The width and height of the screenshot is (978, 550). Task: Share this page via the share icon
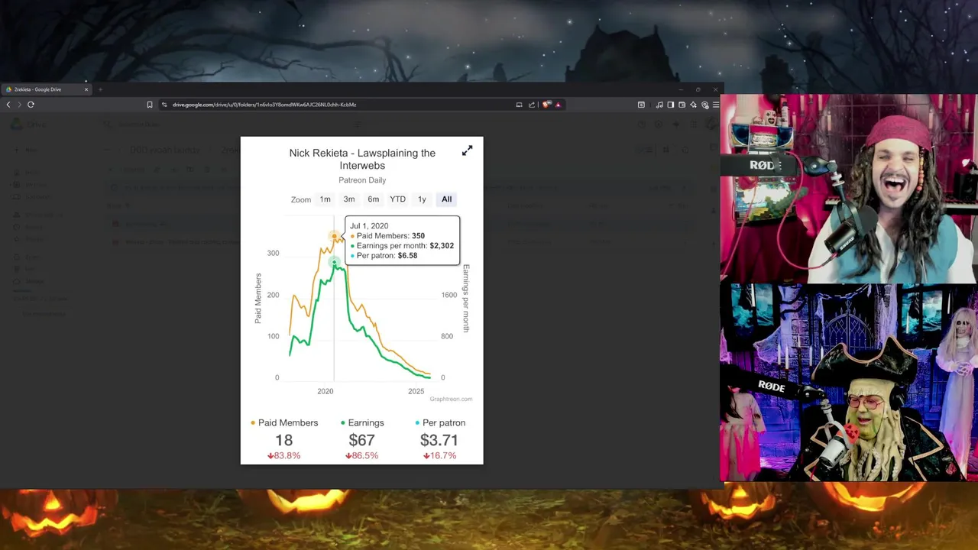coord(532,105)
